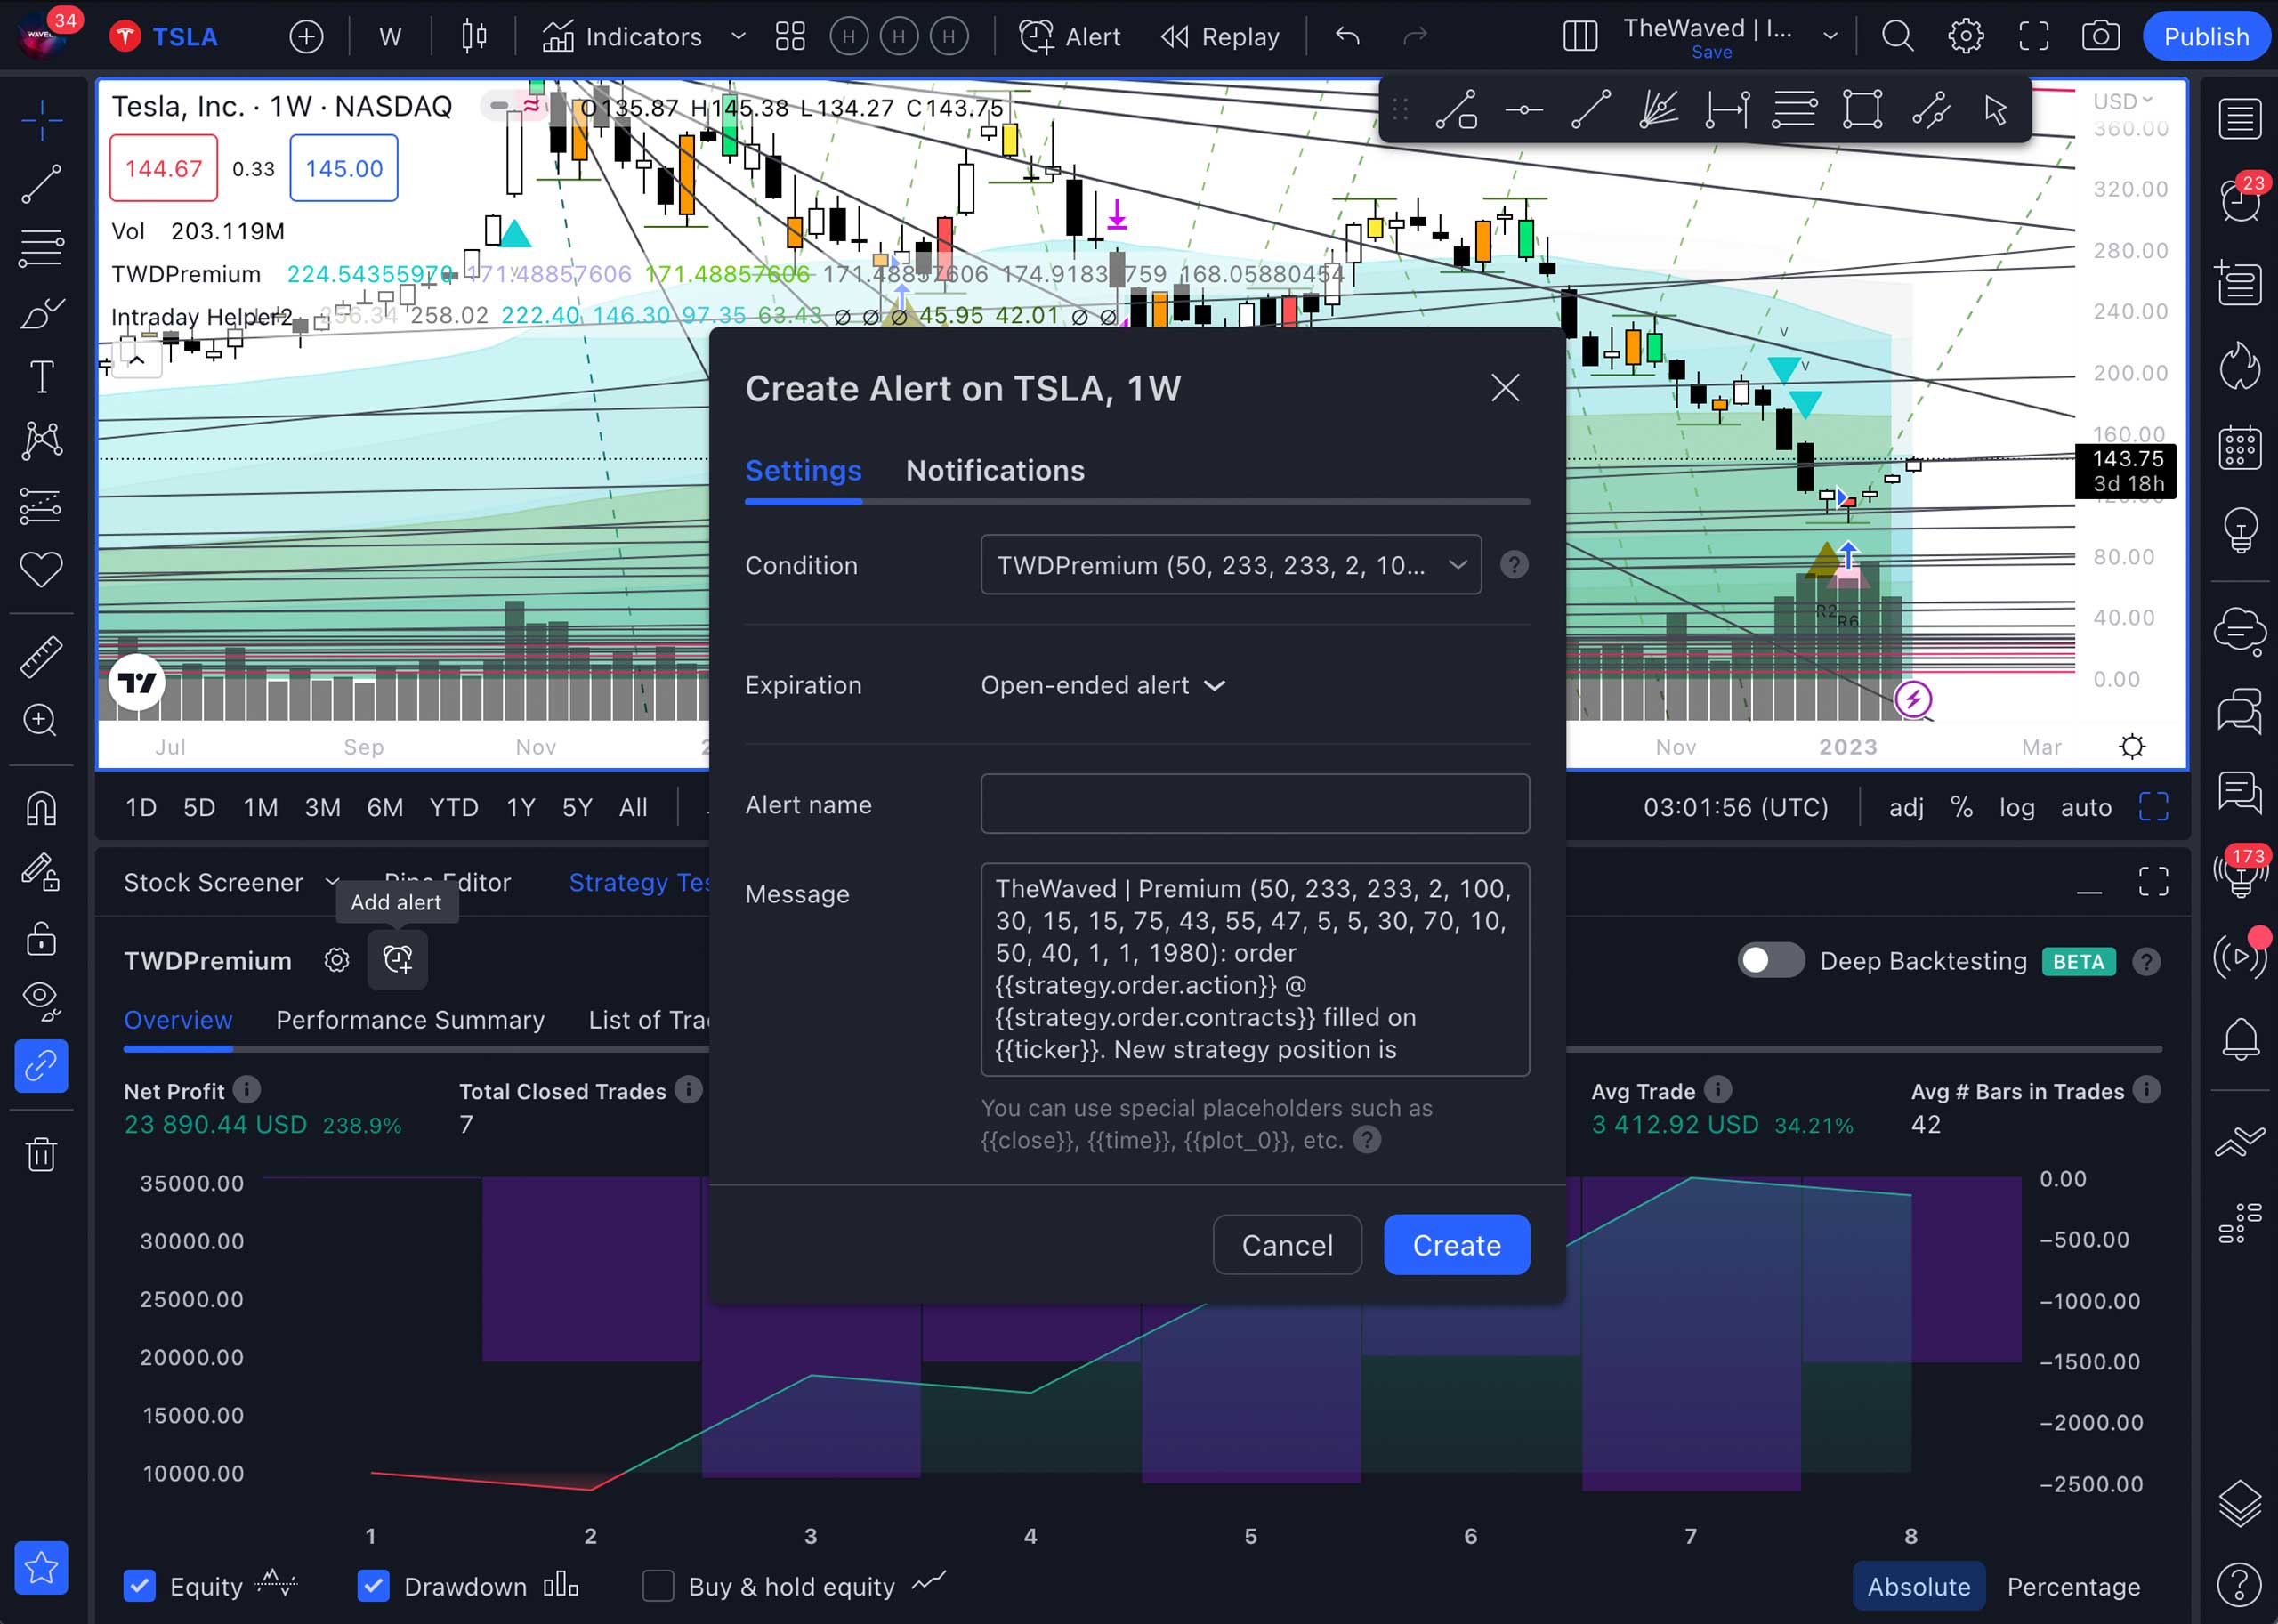Open the Fibonacci retracement tools

[x=41, y=247]
